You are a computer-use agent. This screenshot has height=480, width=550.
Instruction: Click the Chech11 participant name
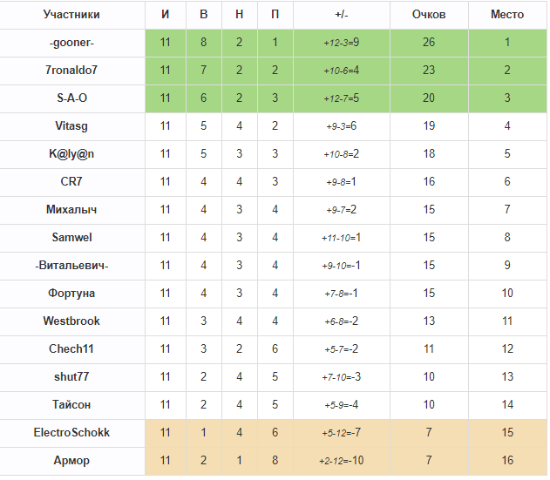coord(71,348)
